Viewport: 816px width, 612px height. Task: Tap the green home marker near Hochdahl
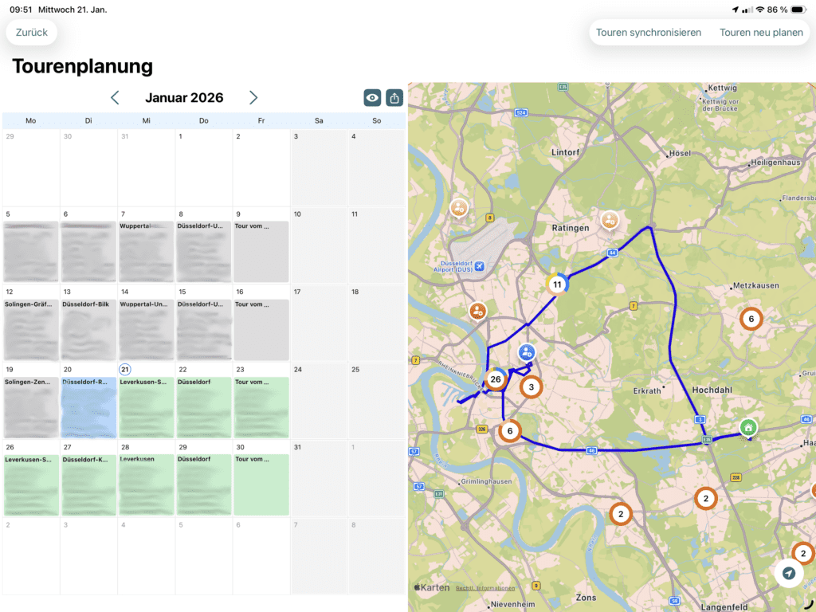[747, 428]
